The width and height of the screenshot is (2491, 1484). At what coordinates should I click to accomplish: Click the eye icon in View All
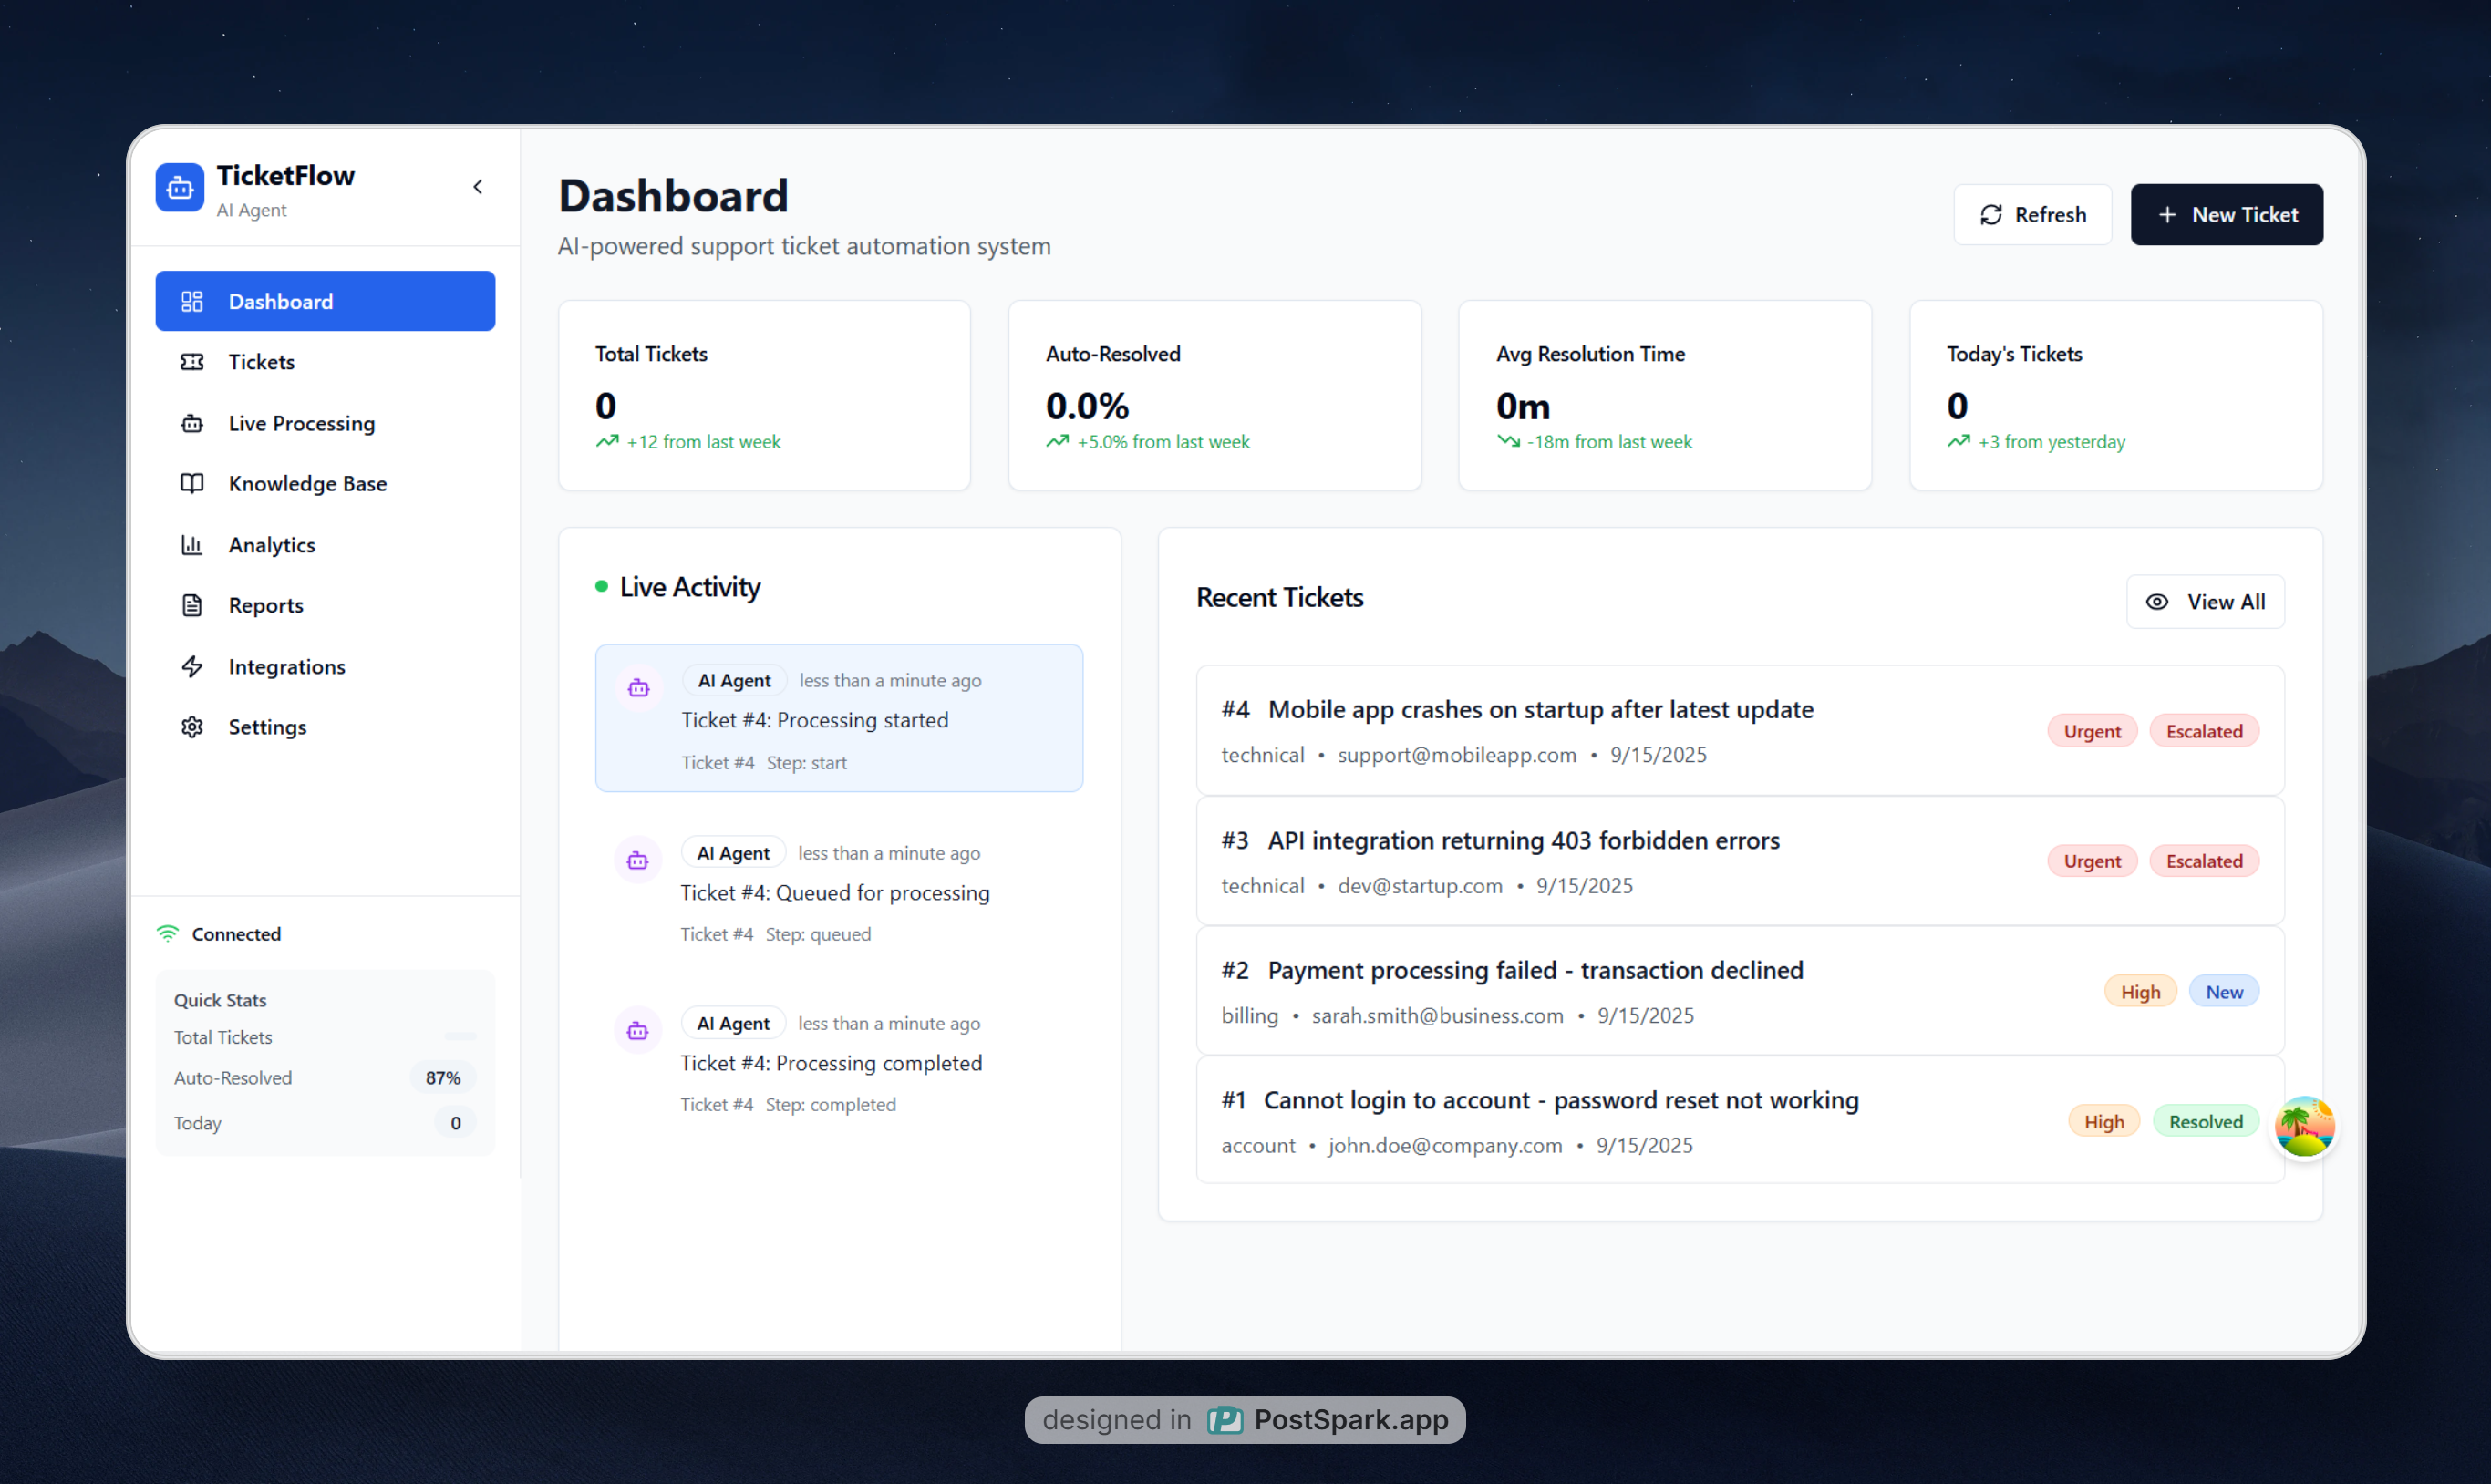coord(2157,602)
